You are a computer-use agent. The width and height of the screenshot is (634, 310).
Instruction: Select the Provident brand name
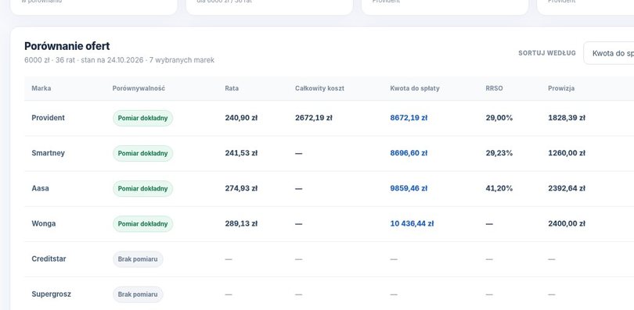[x=48, y=118]
